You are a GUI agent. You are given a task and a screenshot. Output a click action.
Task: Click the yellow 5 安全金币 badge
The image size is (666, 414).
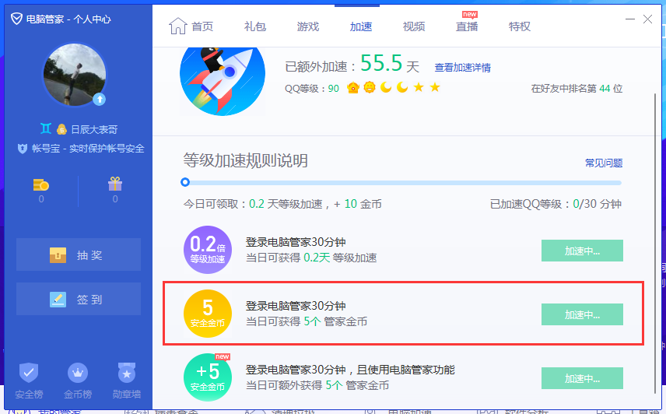tap(208, 314)
